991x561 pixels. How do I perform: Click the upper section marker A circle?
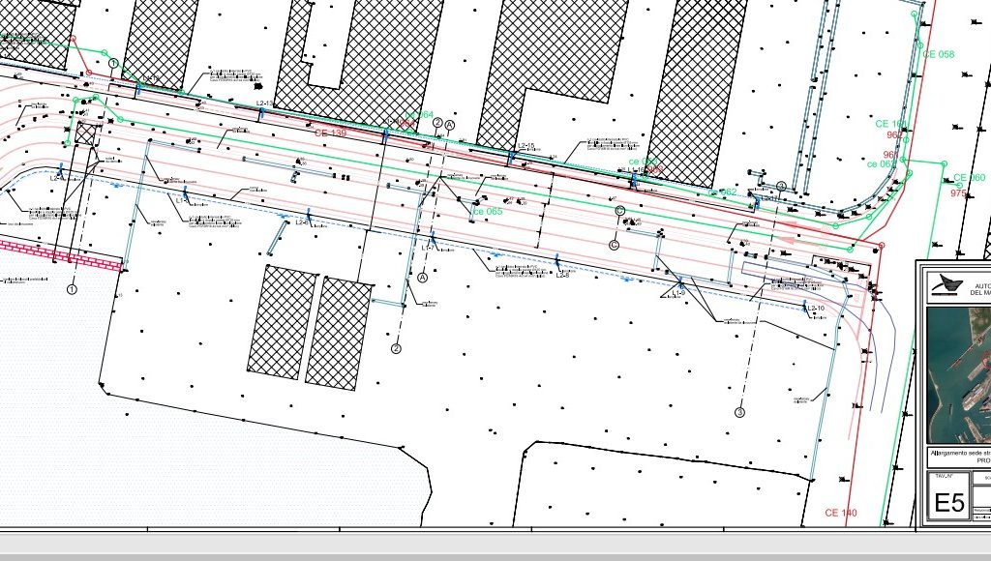[x=449, y=124]
